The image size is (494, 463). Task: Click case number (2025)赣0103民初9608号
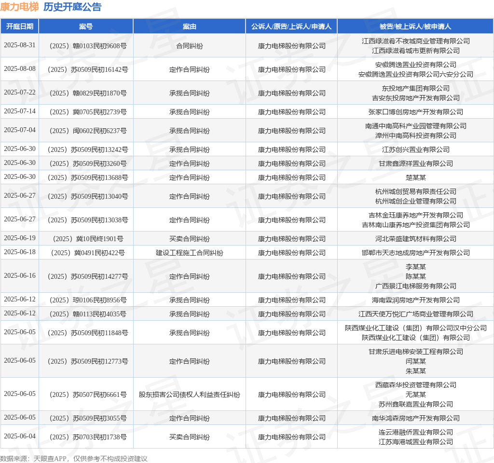coord(88,46)
